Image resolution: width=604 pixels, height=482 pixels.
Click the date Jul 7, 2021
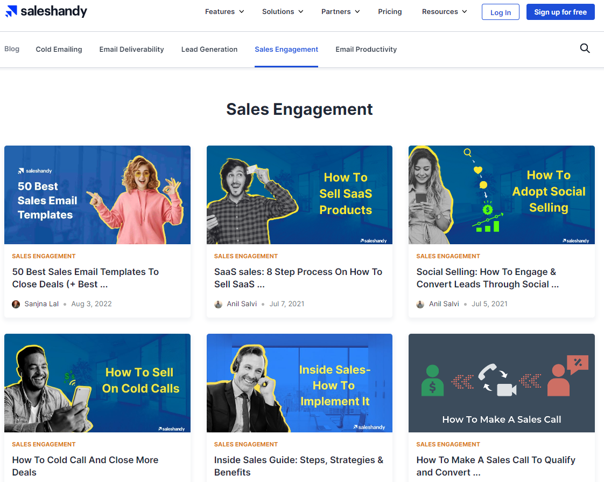click(287, 304)
